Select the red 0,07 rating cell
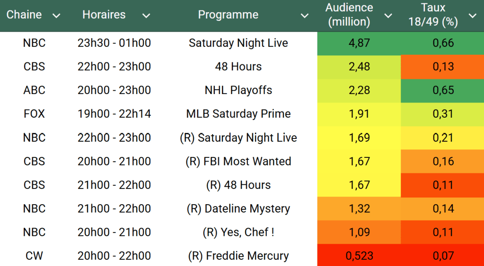The image size is (484, 266). click(443, 256)
